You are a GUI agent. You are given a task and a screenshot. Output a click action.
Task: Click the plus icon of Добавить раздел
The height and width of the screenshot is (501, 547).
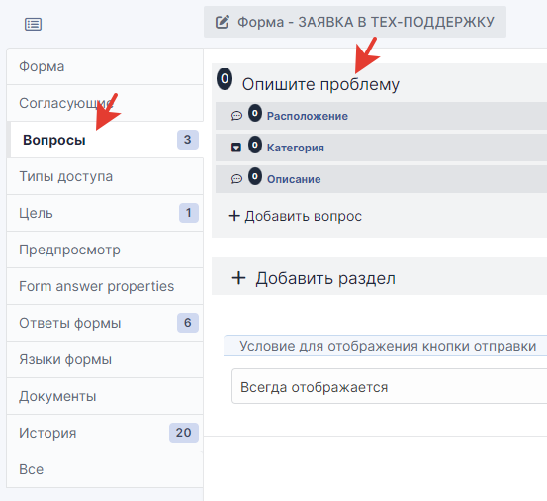[239, 278]
